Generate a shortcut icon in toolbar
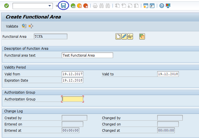199x138 pixels. [152, 6]
